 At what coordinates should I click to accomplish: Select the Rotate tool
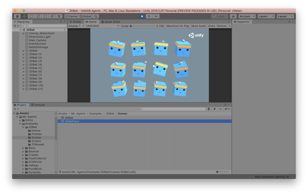tap(31, 16)
